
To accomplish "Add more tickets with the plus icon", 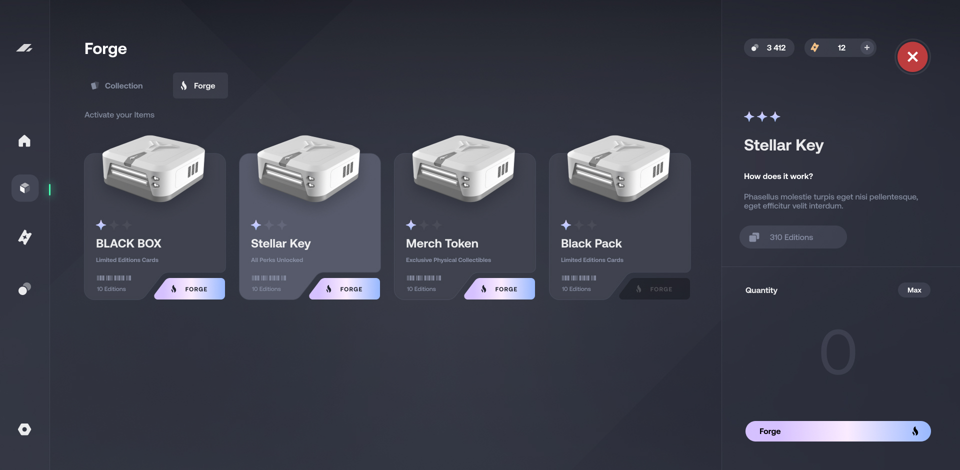I will tap(867, 47).
